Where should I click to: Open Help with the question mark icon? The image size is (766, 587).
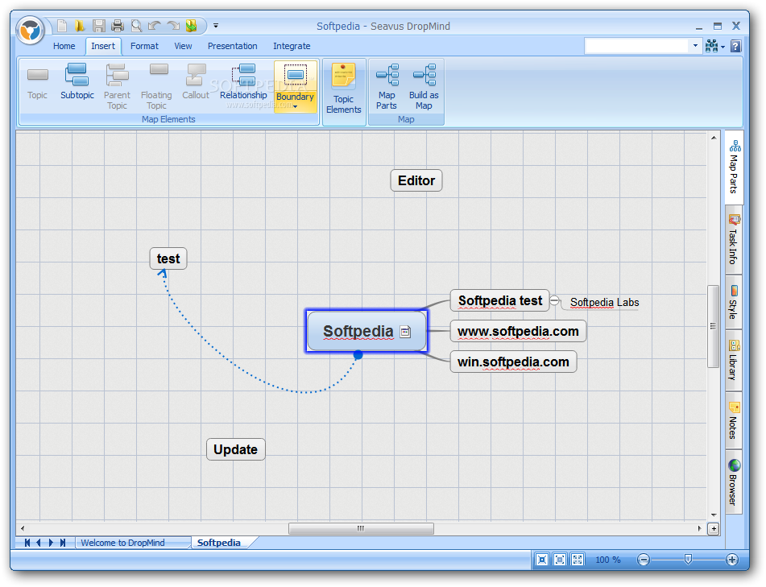[x=735, y=46]
